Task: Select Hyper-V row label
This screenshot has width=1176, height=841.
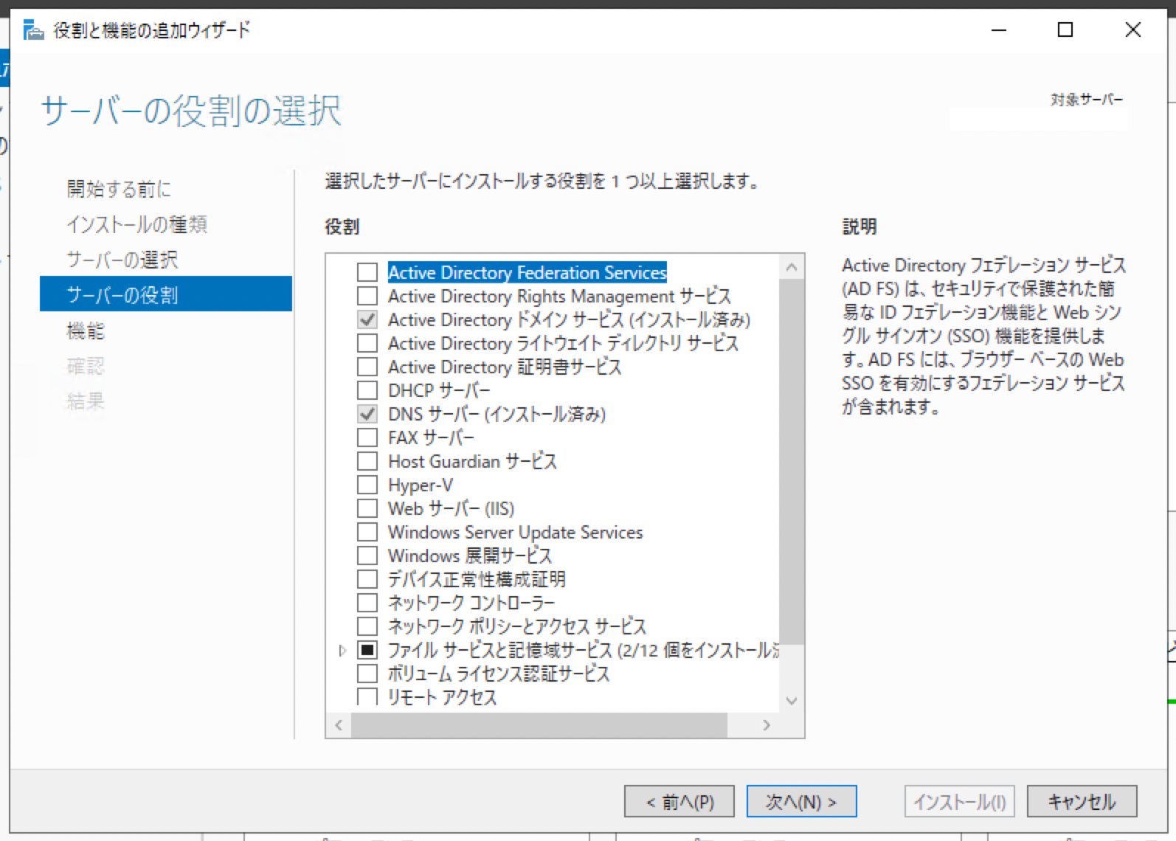Action: coord(421,485)
